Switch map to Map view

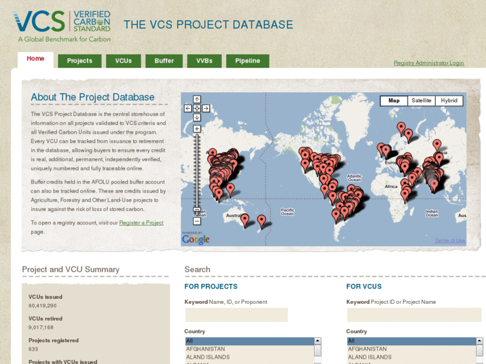(x=394, y=101)
